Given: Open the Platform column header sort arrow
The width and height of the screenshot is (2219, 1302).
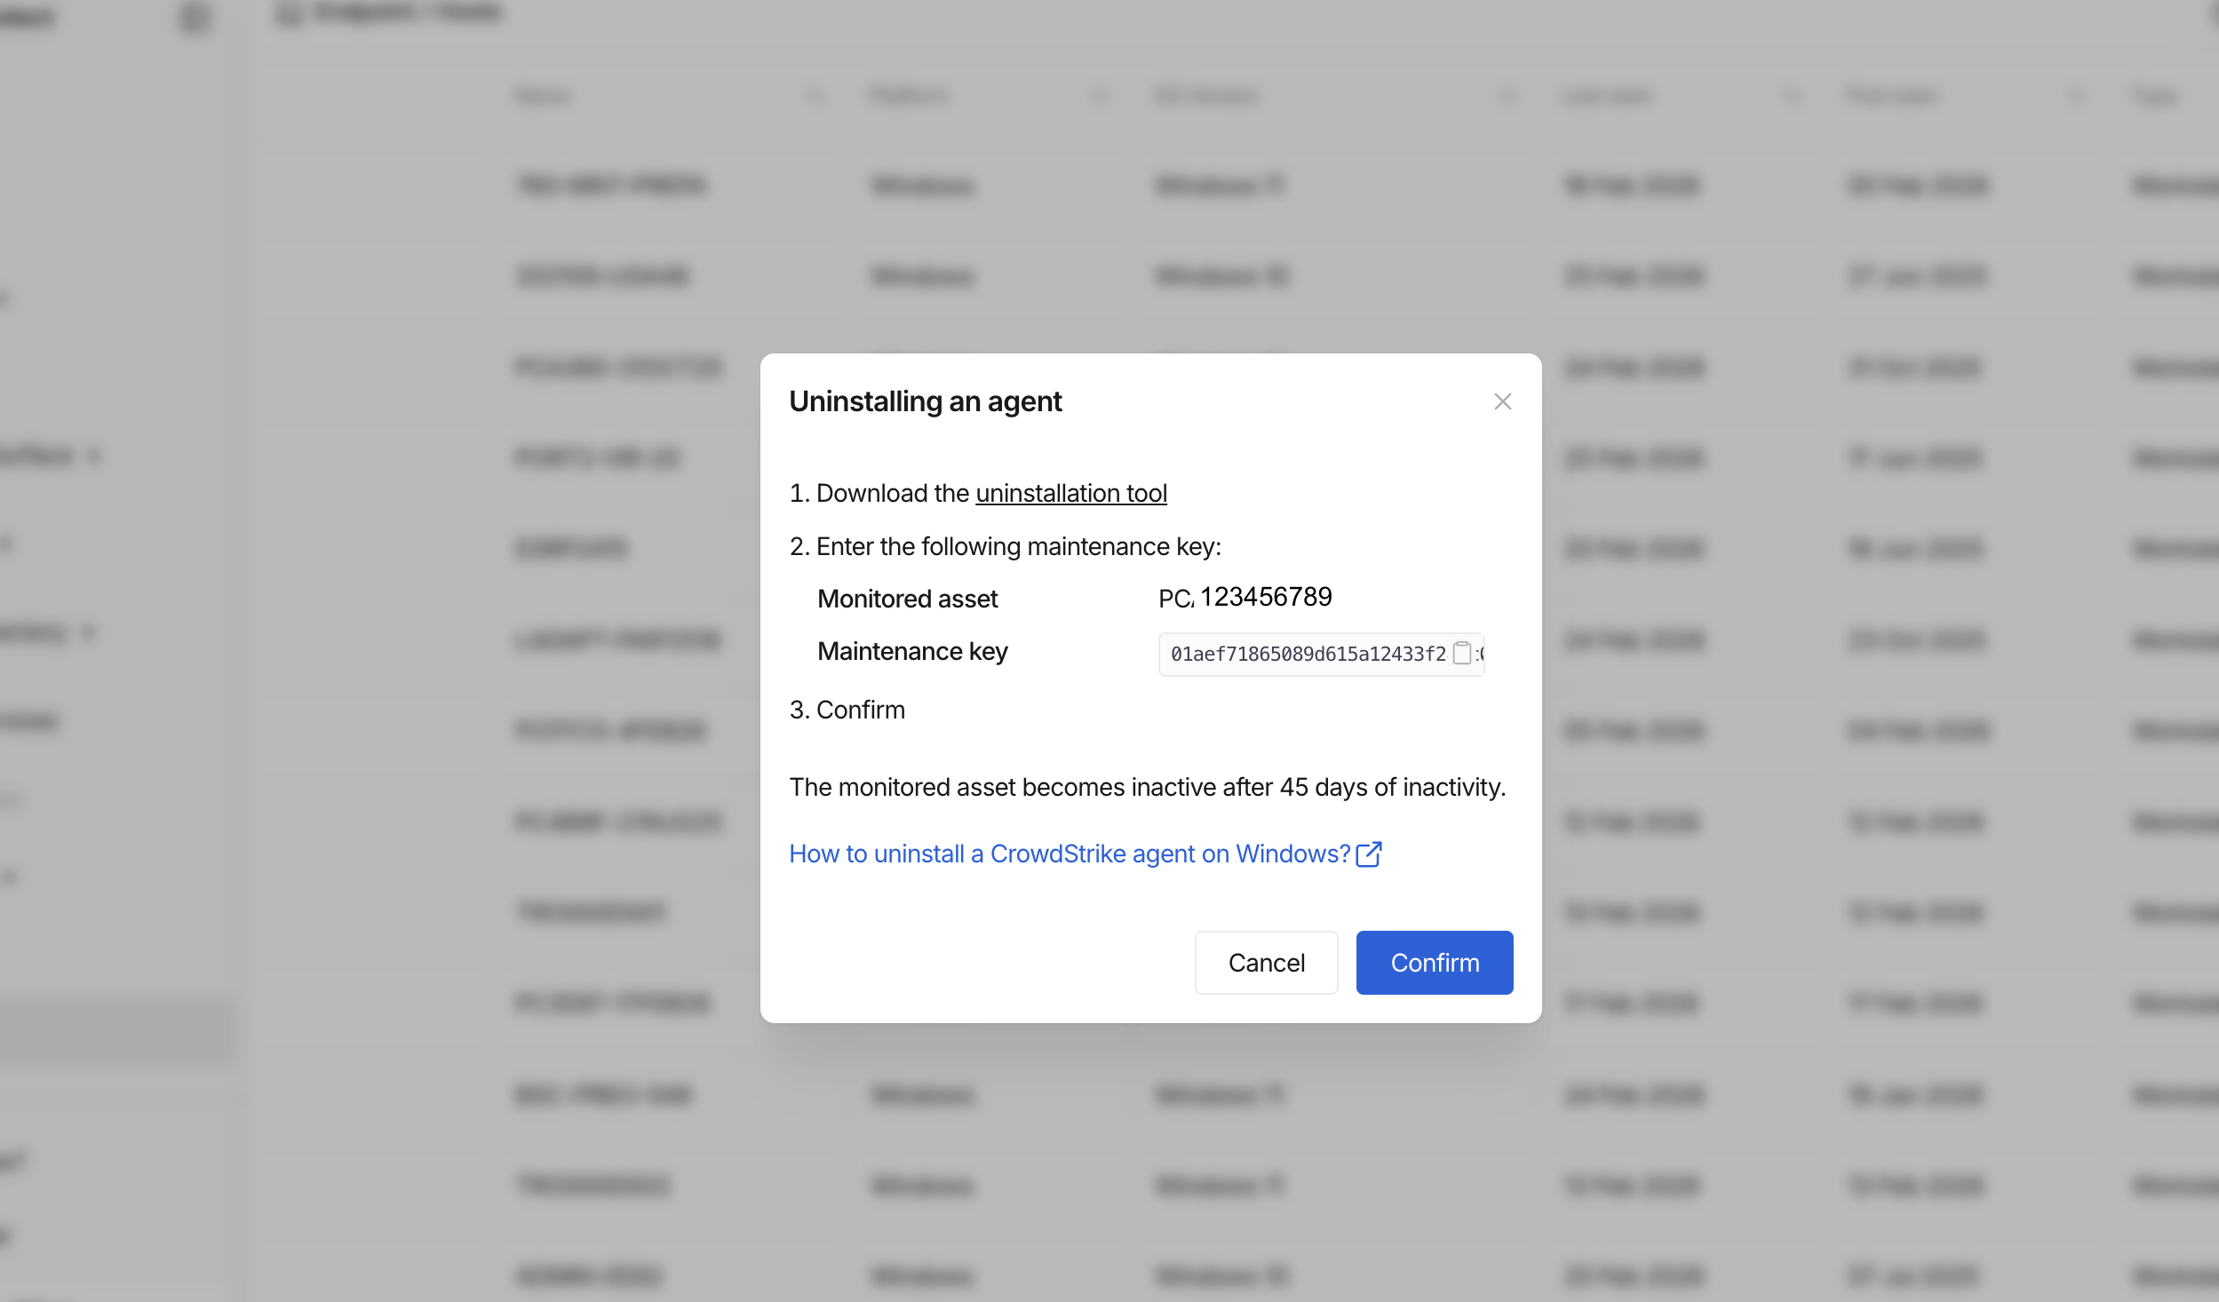Looking at the screenshot, I should point(1100,96).
